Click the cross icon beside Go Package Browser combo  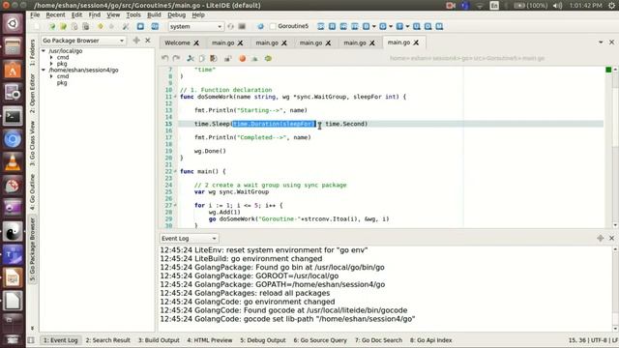136,41
